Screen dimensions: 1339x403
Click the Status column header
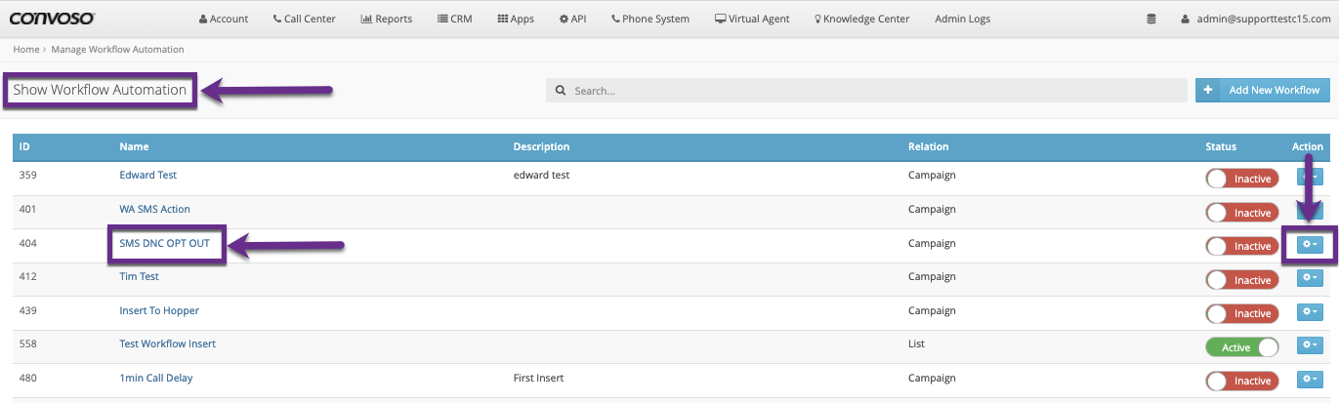point(1221,146)
